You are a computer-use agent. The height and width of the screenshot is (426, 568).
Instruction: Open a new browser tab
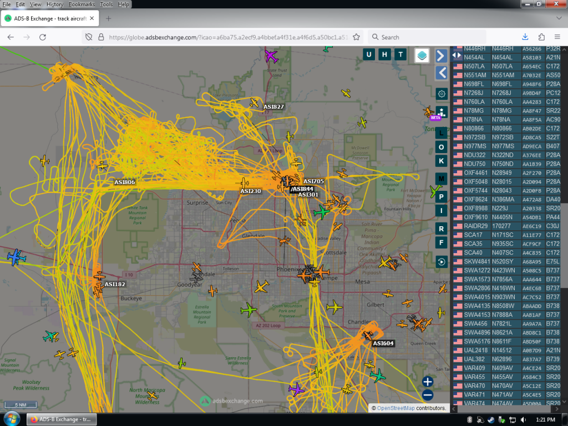click(x=108, y=18)
